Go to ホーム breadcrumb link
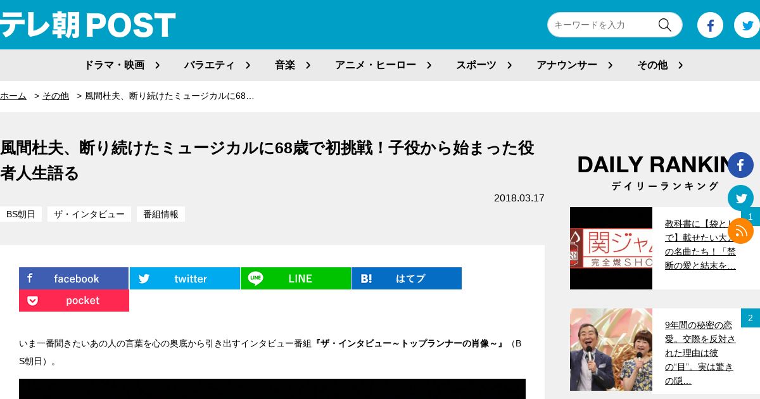 tap(13, 96)
